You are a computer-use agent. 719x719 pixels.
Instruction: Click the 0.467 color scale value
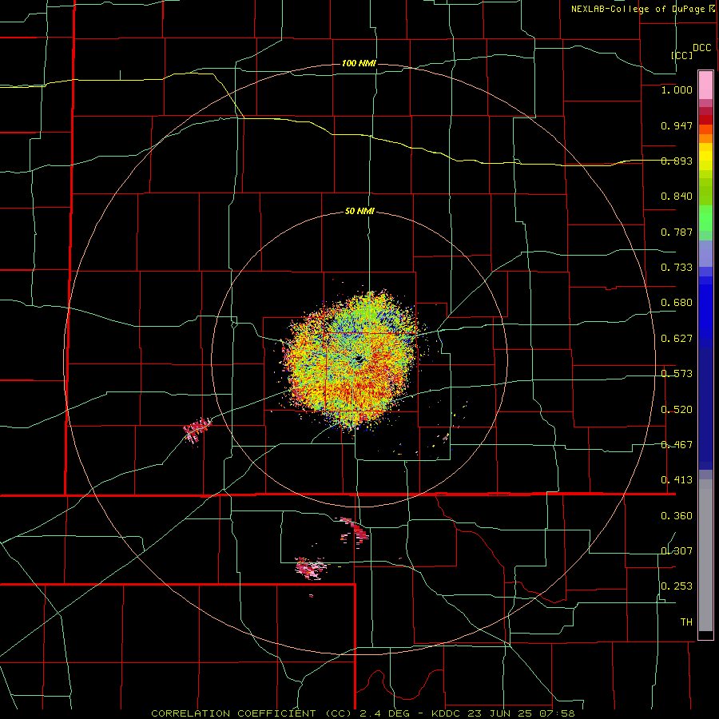[x=677, y=445]
